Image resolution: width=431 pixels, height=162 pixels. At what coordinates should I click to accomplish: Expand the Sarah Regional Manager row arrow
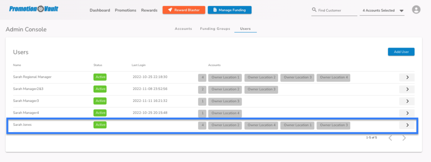point(407,77)
